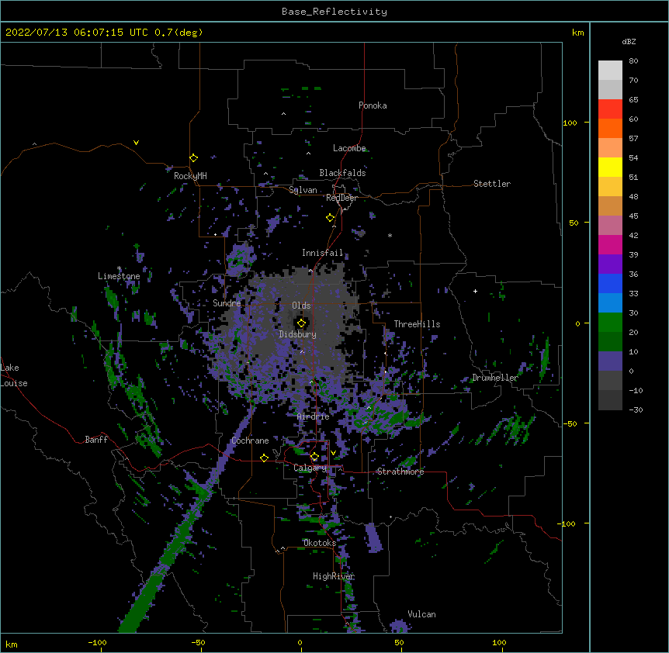Click the Limestone label
Screen dimensions: 669x653
(x=119, y=276)
